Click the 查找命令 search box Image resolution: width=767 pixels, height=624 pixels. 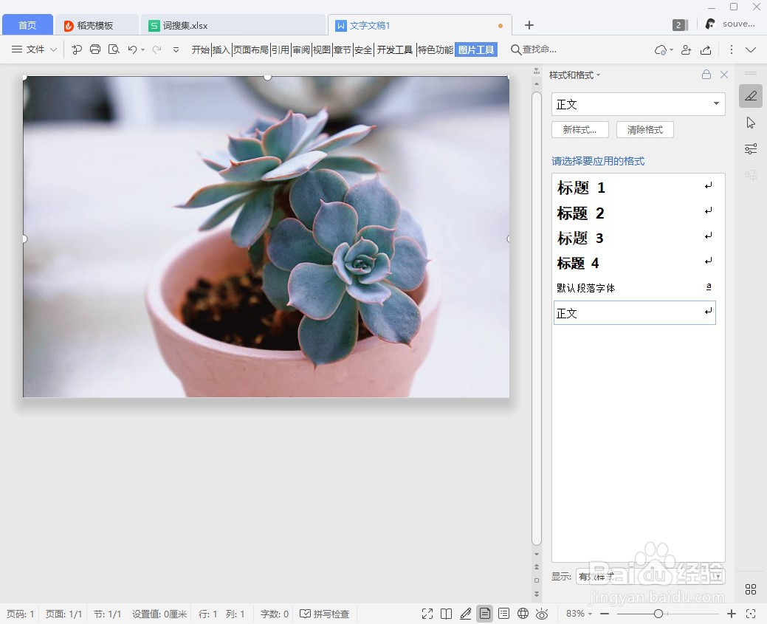(534, 49)
